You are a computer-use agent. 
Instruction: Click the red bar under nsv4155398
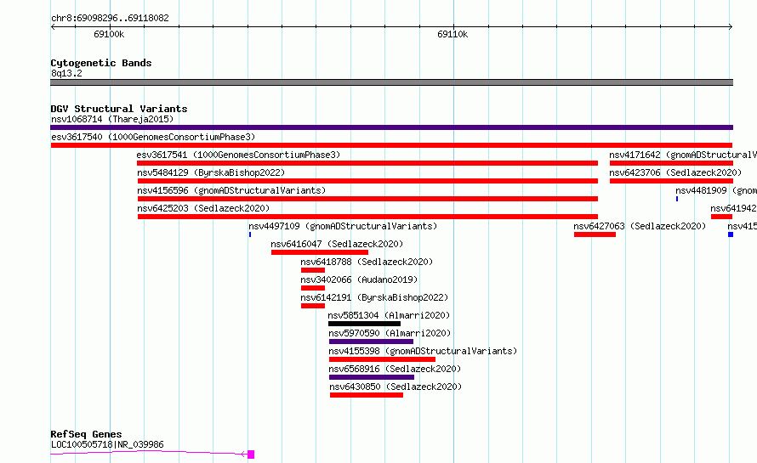pyautogui.click(x=383, y=359)
